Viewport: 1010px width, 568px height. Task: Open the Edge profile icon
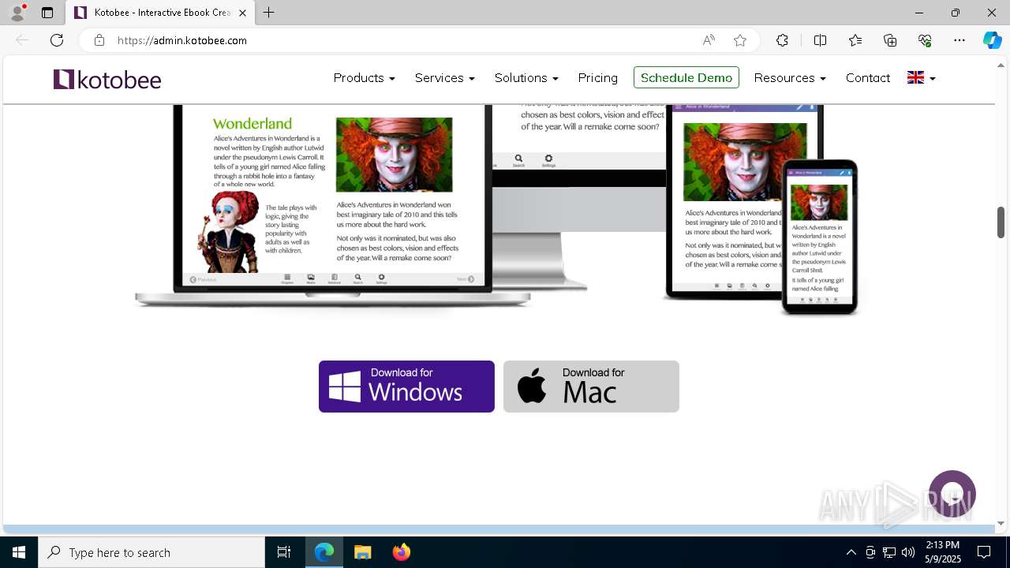click(x=17, y=13)
